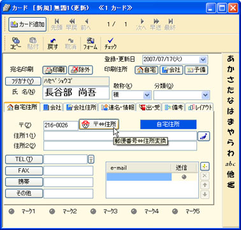Switch to the 備考 tab
Viewport: 241px width, 230px height.
click(x=173, y=108)
